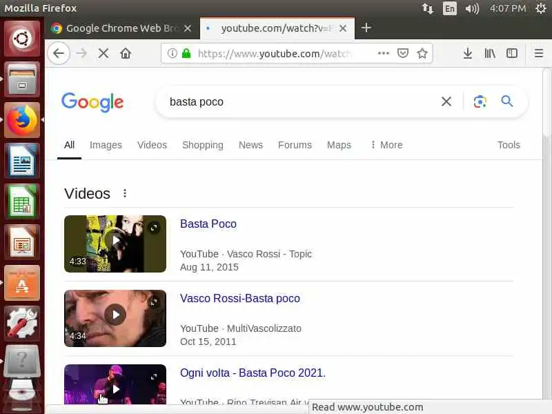Viewport: 552px width, 414px height.
Task: Click the YouTube · Vasco Rossi - Topic text
Action: coord(246,254)
